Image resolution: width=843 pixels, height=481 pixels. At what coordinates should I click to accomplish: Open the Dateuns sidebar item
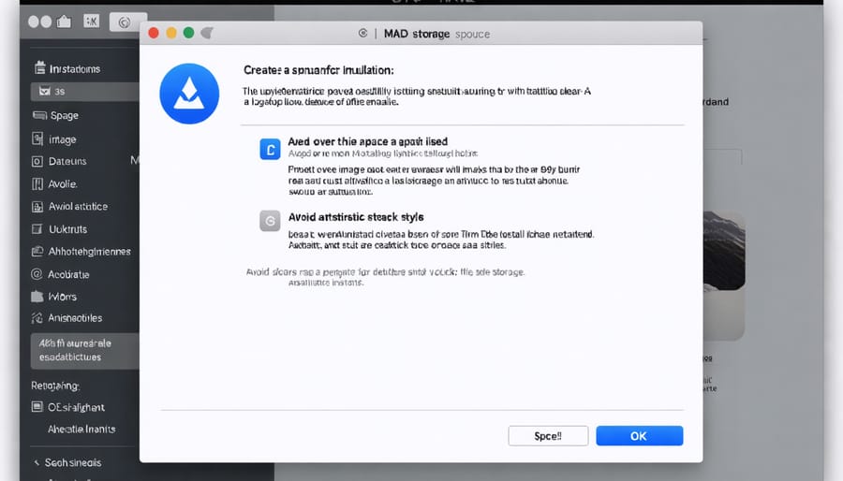[x=67, y=162]
